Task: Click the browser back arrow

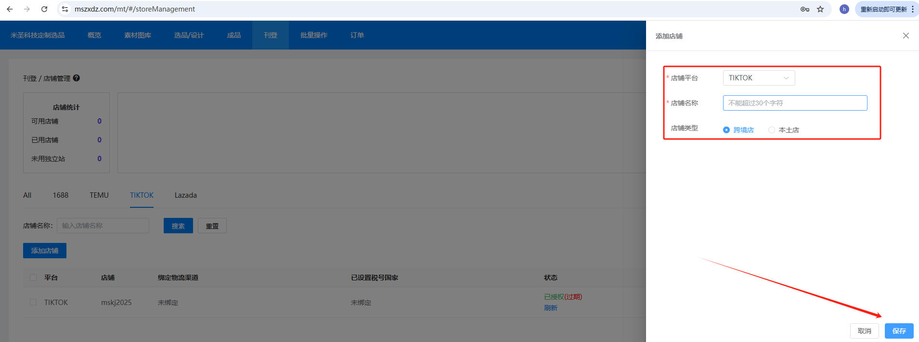Action: 10,9
